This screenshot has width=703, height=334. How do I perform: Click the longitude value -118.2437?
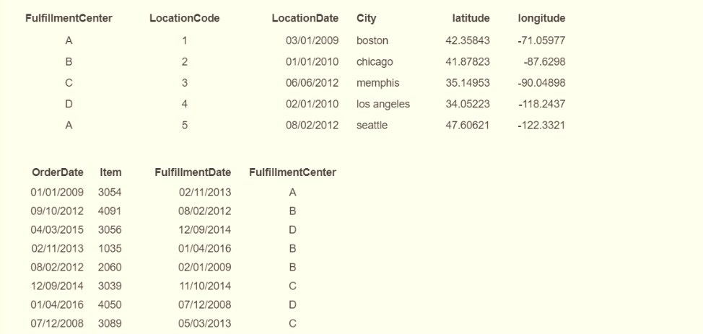point(541,104)
